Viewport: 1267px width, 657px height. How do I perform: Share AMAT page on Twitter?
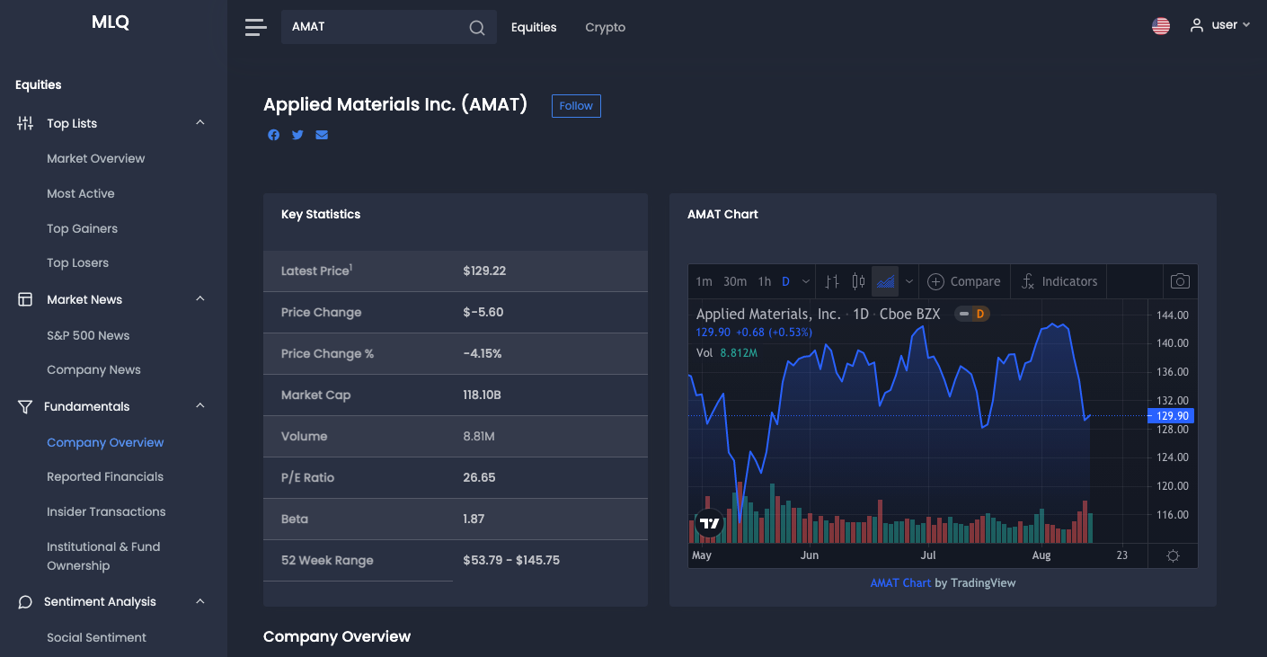[297, 135]
